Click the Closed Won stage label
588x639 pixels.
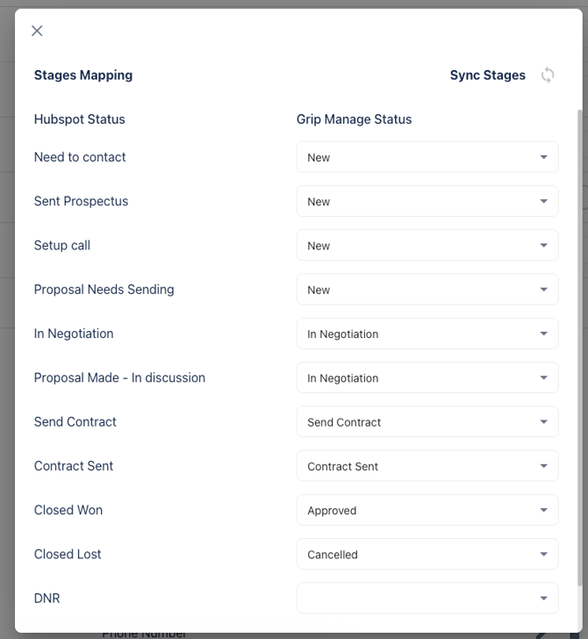click(68, 510)
